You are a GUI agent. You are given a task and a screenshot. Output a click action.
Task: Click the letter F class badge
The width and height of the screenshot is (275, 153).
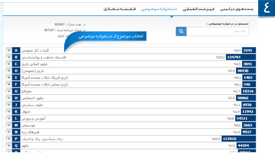point(16,84)
